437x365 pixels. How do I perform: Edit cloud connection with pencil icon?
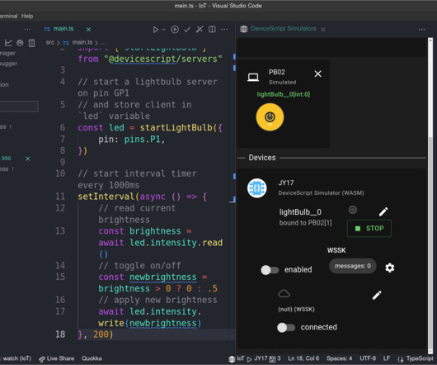click(377, 295)
